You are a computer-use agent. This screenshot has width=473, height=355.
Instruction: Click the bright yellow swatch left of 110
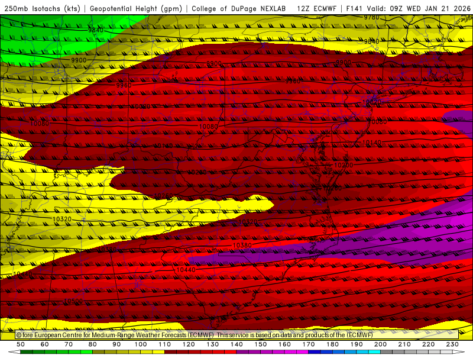point(158,352)
